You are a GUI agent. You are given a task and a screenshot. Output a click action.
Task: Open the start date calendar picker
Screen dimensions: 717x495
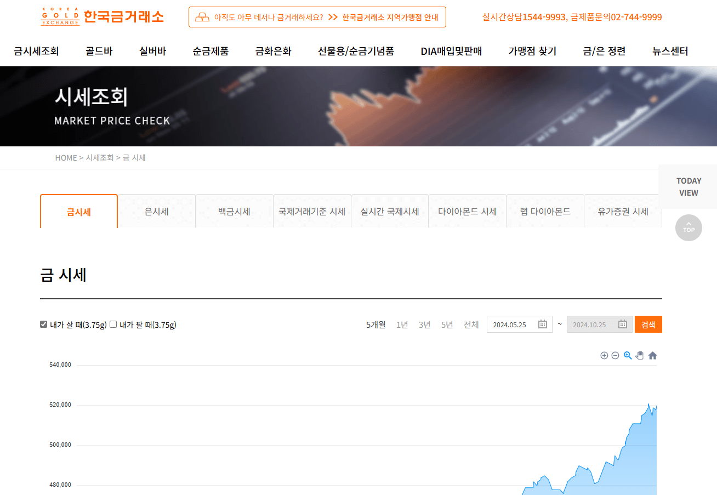pyautogui.click(x=542, y=324)
